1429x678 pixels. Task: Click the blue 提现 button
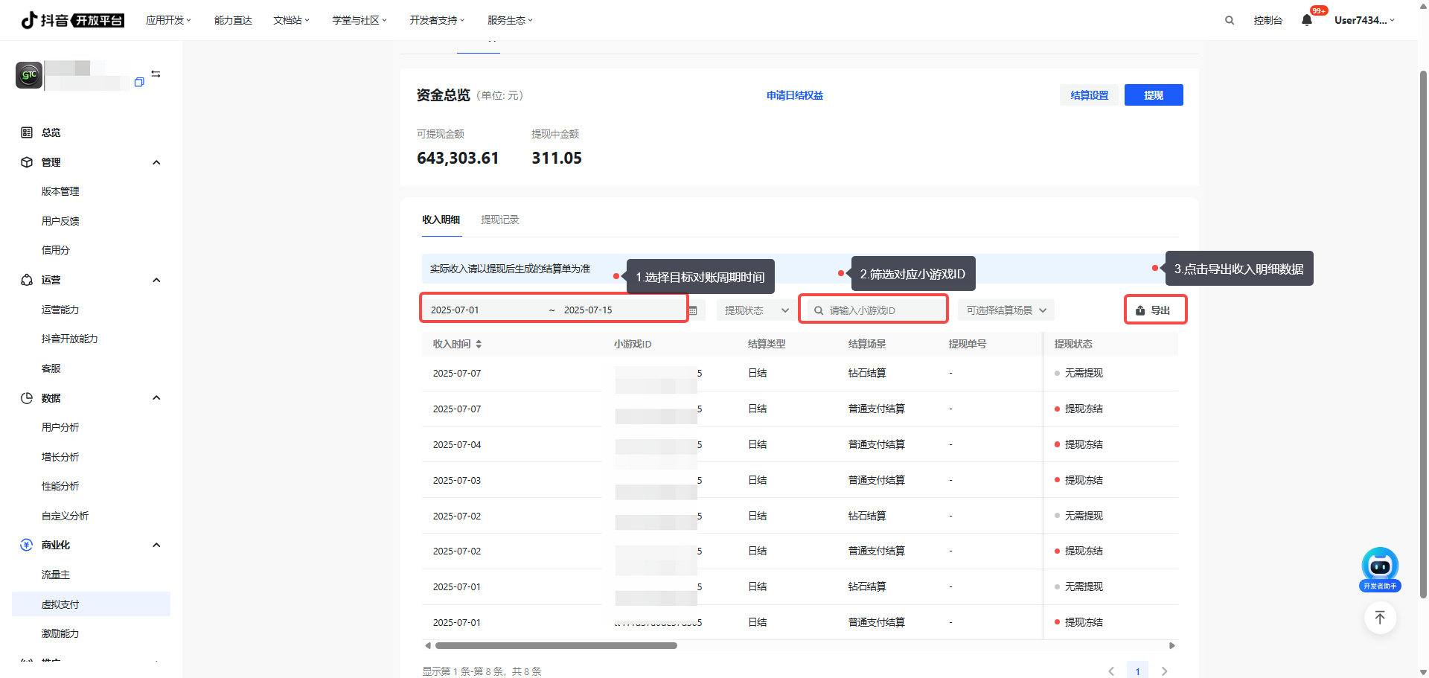(1153, 95)
